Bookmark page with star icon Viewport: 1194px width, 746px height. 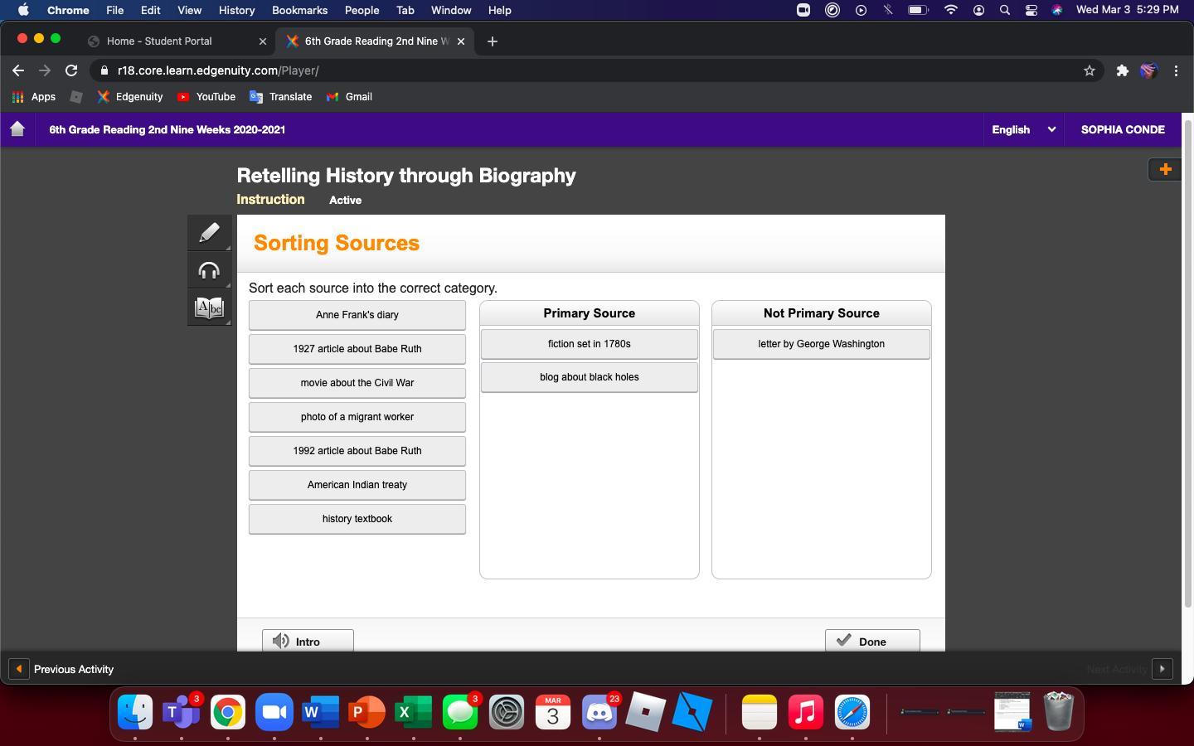pos(1090,70)
